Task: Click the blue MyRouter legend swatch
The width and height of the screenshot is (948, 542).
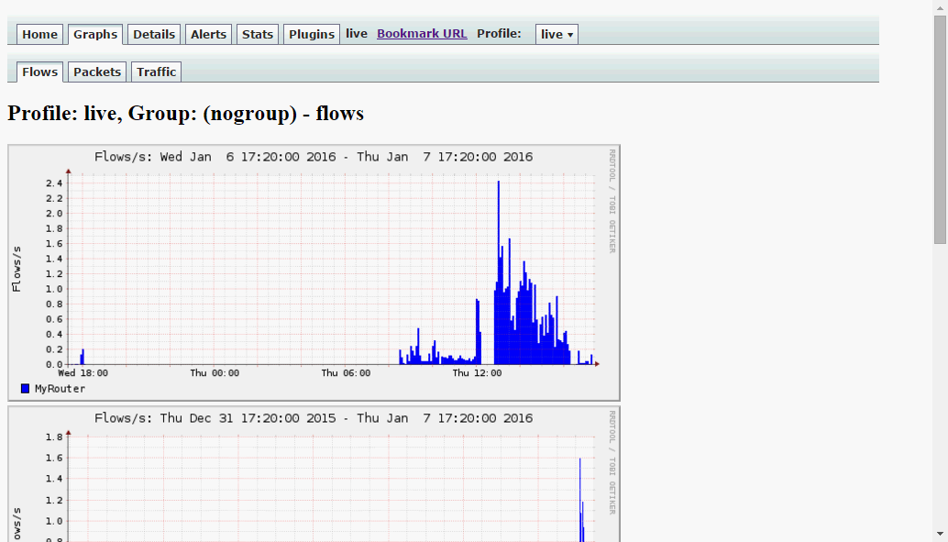Action: click(26, 388)
